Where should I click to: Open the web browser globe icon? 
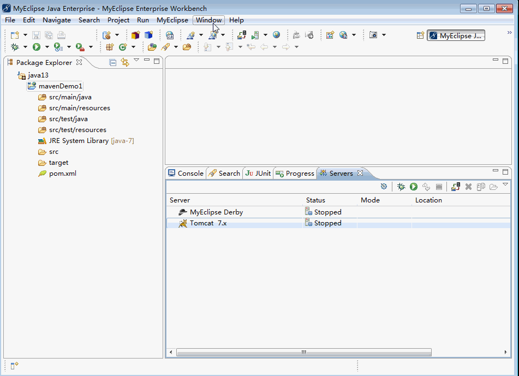point(276,35)
